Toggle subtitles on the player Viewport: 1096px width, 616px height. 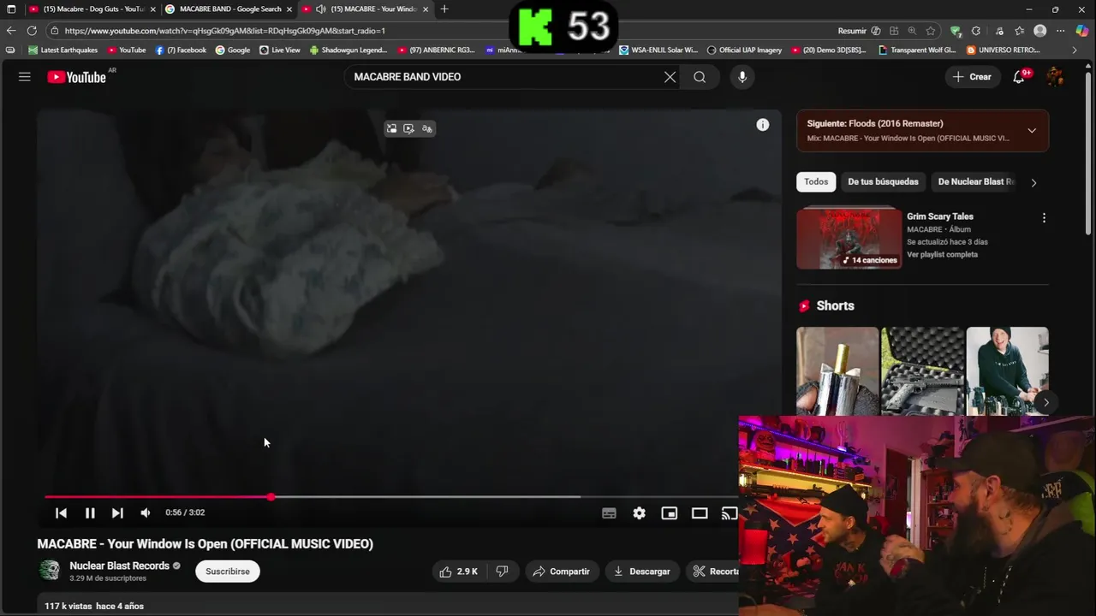[x=609, y=513]
